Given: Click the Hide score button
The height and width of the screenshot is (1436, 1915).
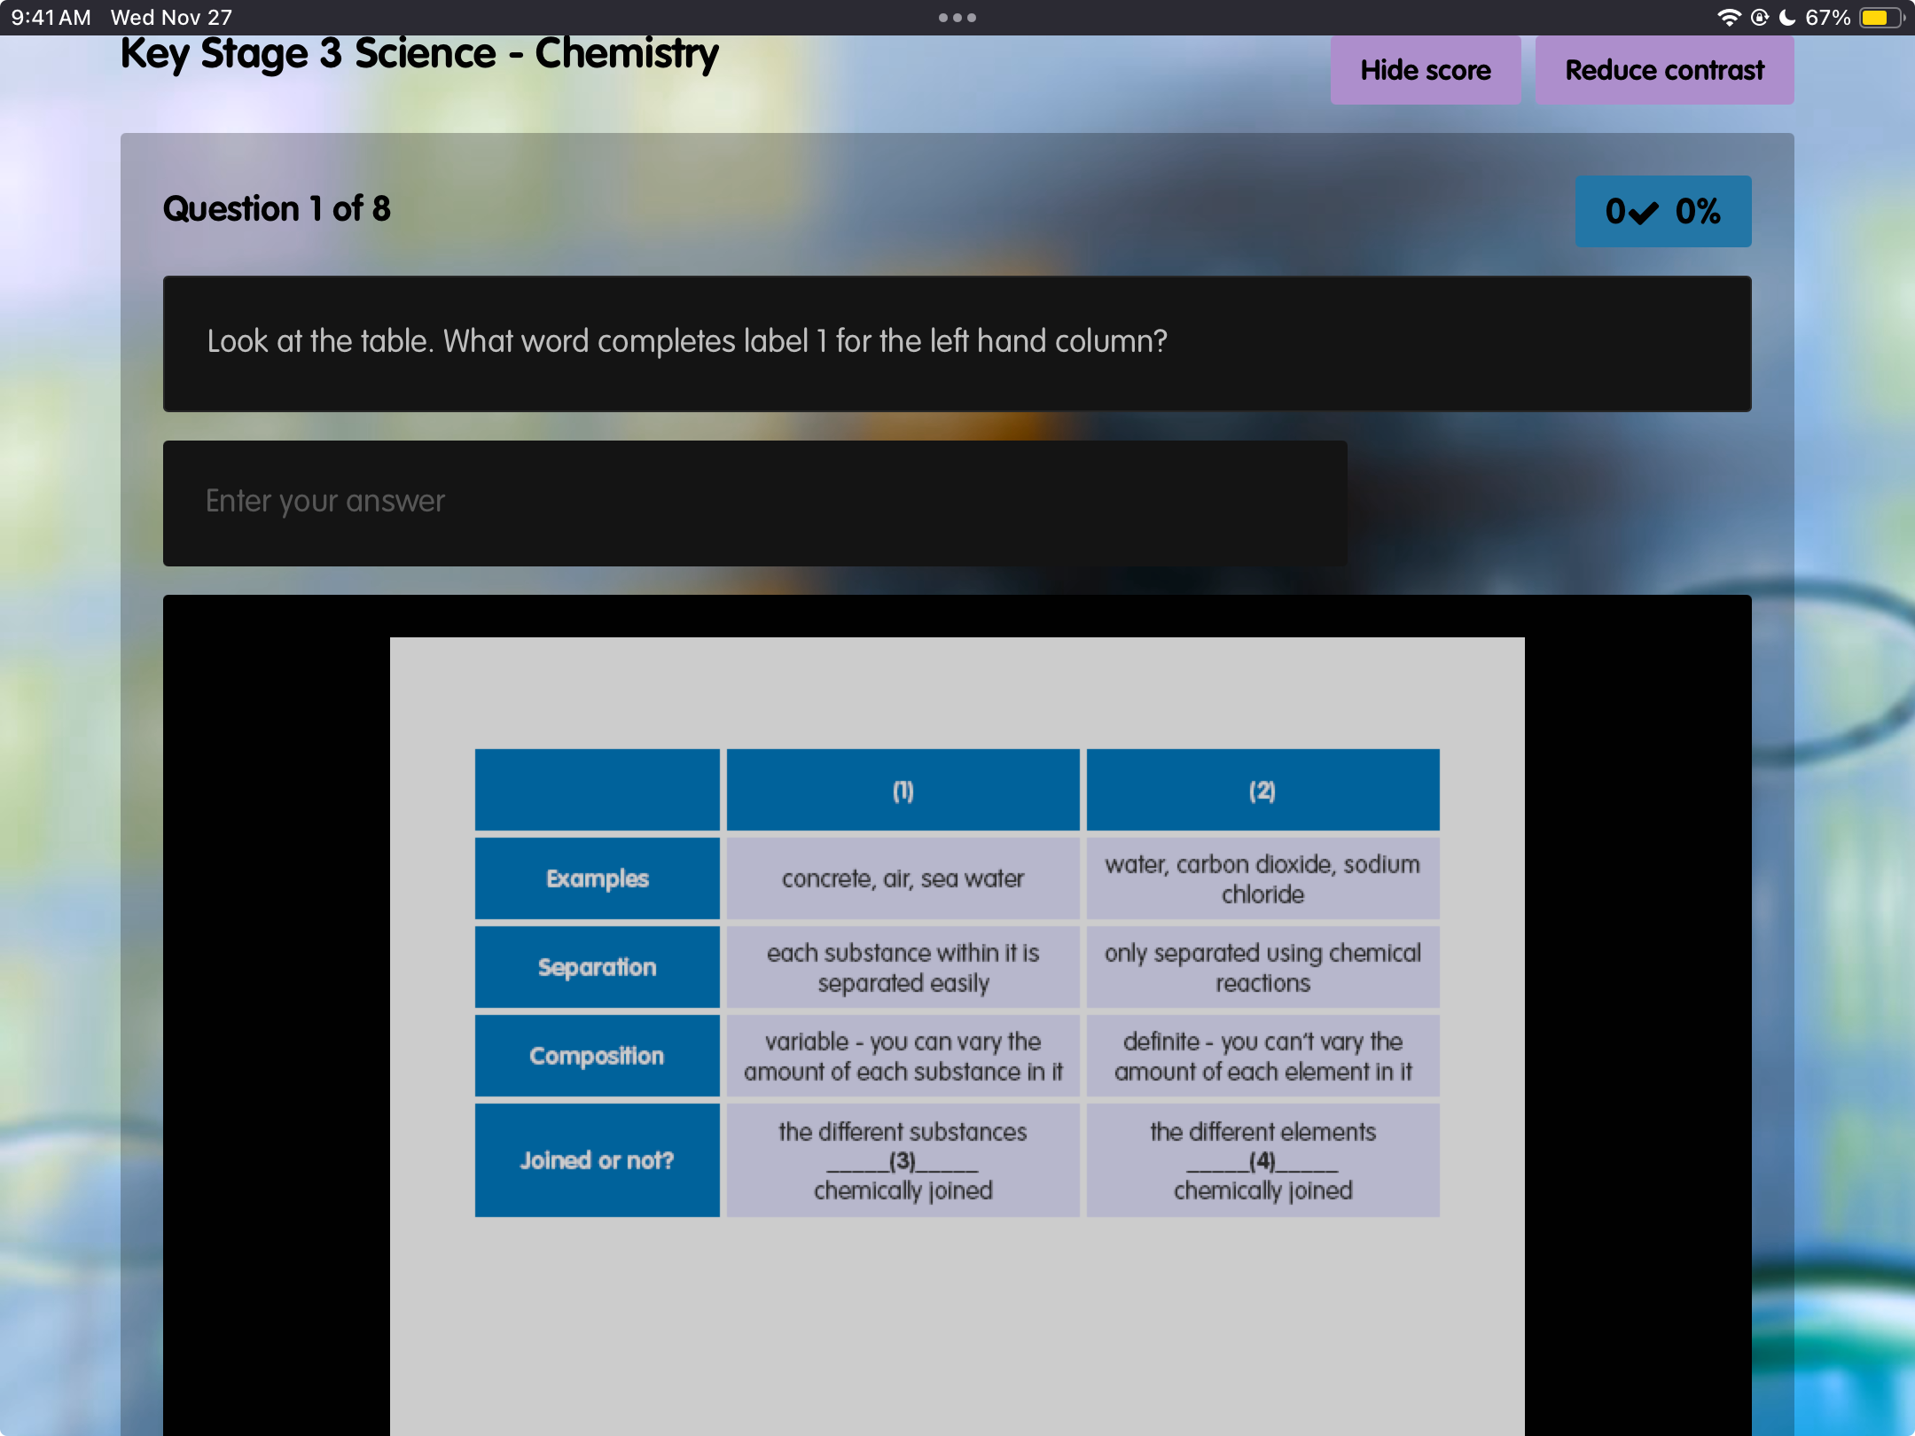Looking at the screenshot, I should (1425, 70).
